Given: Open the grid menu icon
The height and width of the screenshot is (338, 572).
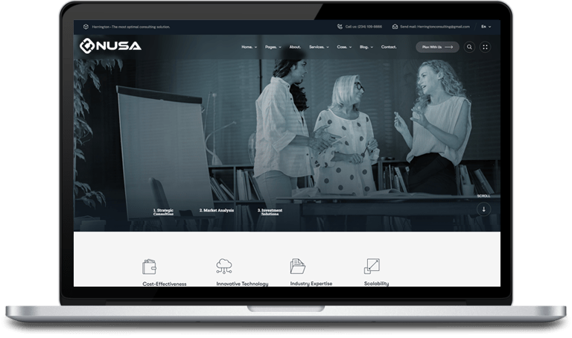Looking at the screenshot, I should click(485, 47).
